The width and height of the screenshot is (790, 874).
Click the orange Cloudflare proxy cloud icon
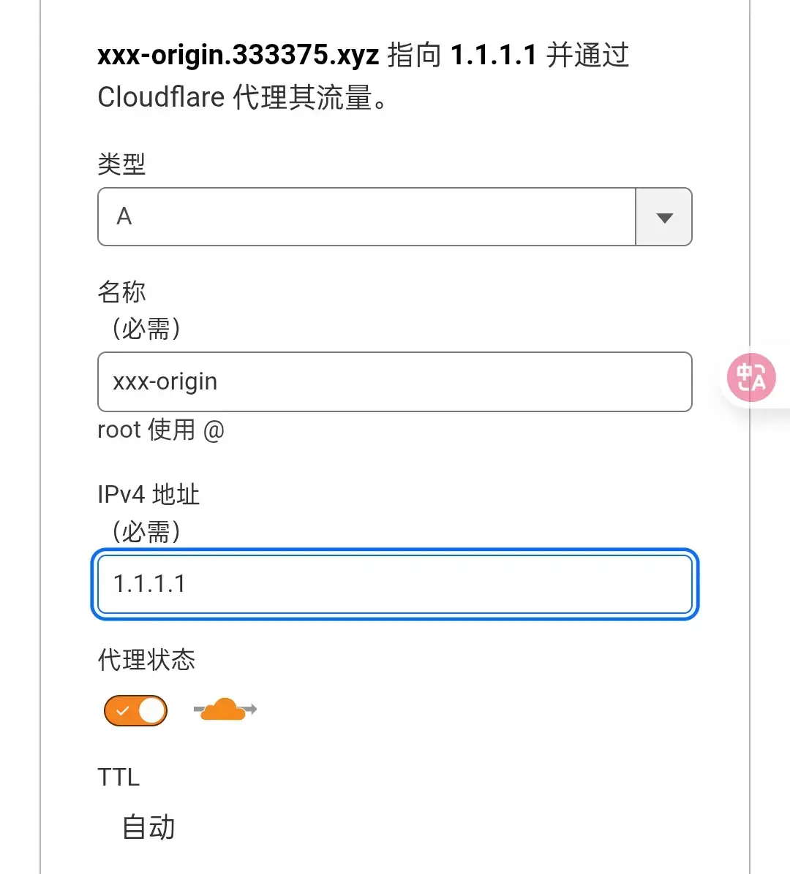click(x=225, y=710)
